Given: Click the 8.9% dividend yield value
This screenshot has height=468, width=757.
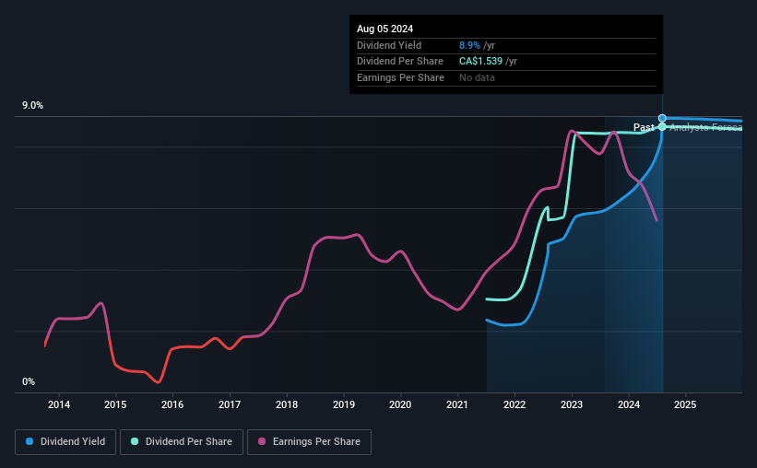Looking at the screenshot, I should [x=469, y=45].
